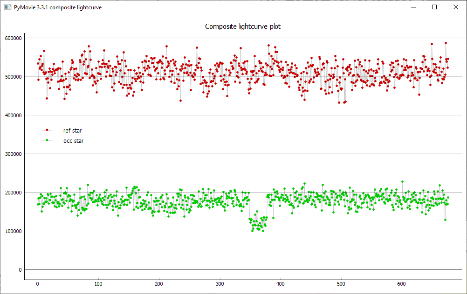The height and width of the screenshot is (294, 467).
Task: Minimize the composite lightcurve window
Action: coord(413,7)
